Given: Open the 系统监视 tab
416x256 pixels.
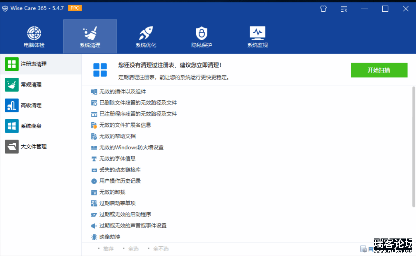Looking at the screenshot, I should [x=258, y=37].
